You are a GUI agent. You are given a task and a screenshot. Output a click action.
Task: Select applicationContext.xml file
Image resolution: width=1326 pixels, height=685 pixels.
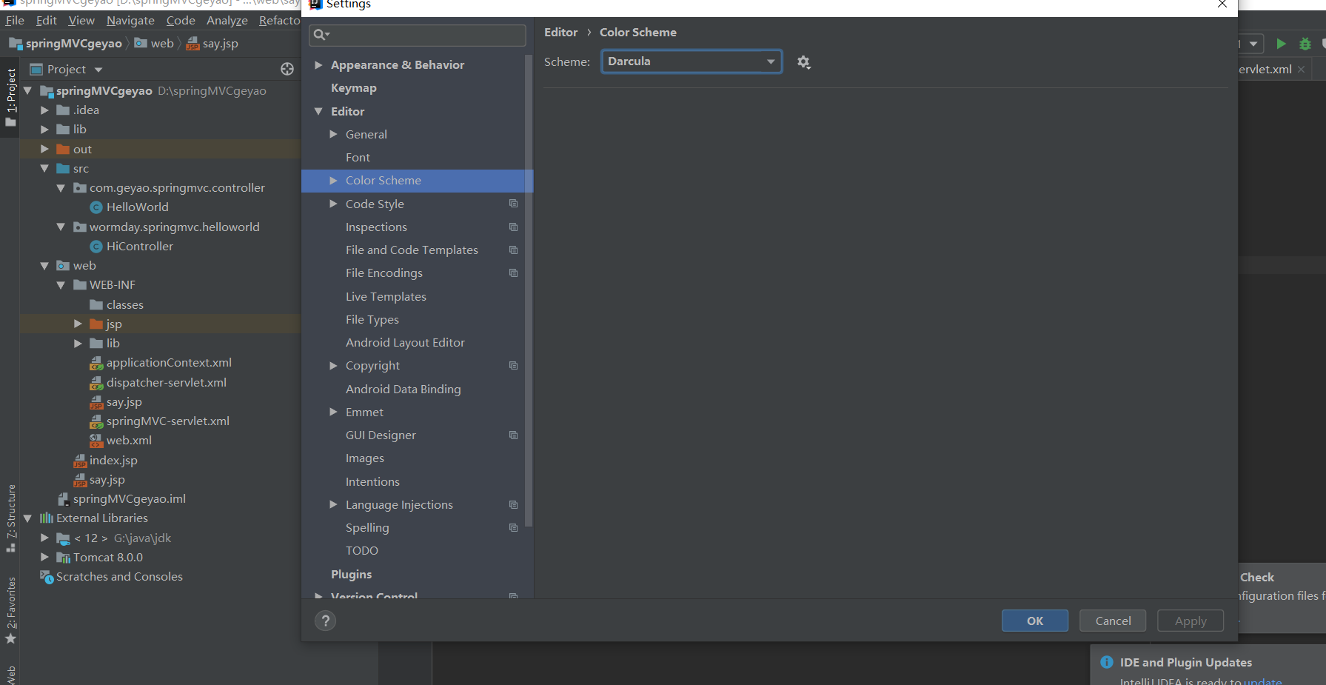point(169,362)
